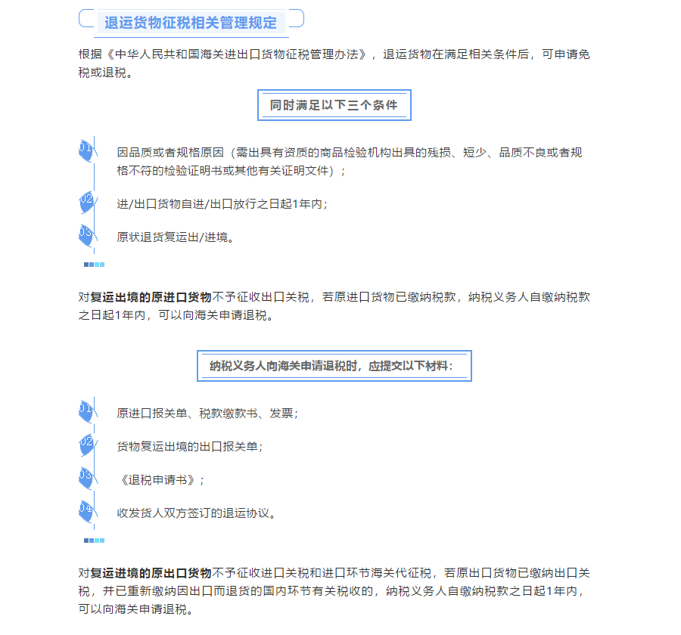The width and height of the screenshot is (681, 635).
Task: Click the bold text 复运进境的原出口货物
Action: (151, 573)
